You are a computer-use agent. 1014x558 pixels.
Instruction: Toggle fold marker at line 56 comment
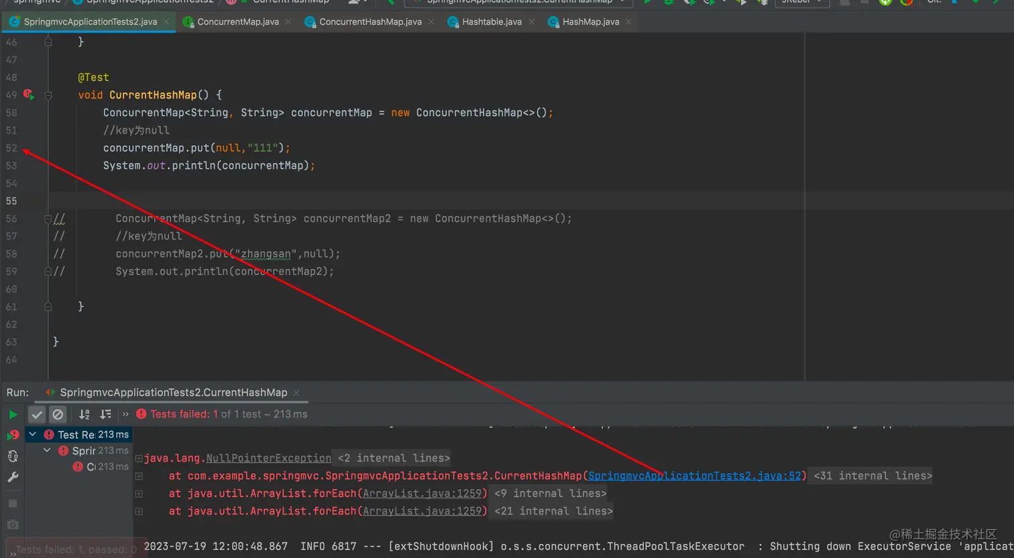coord(48,219)
